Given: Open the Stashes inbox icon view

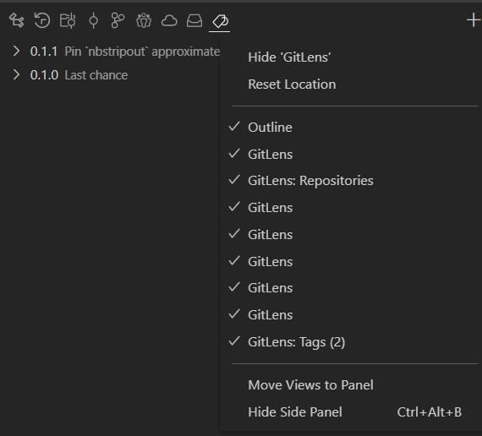Looking at the screenshot, I should [x=194, y=20].
